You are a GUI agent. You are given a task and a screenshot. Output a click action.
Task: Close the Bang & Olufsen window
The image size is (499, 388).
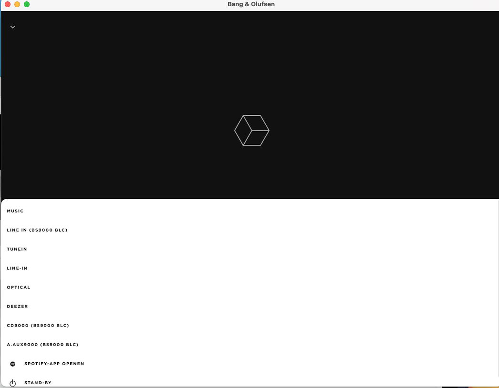click(8, 4)
